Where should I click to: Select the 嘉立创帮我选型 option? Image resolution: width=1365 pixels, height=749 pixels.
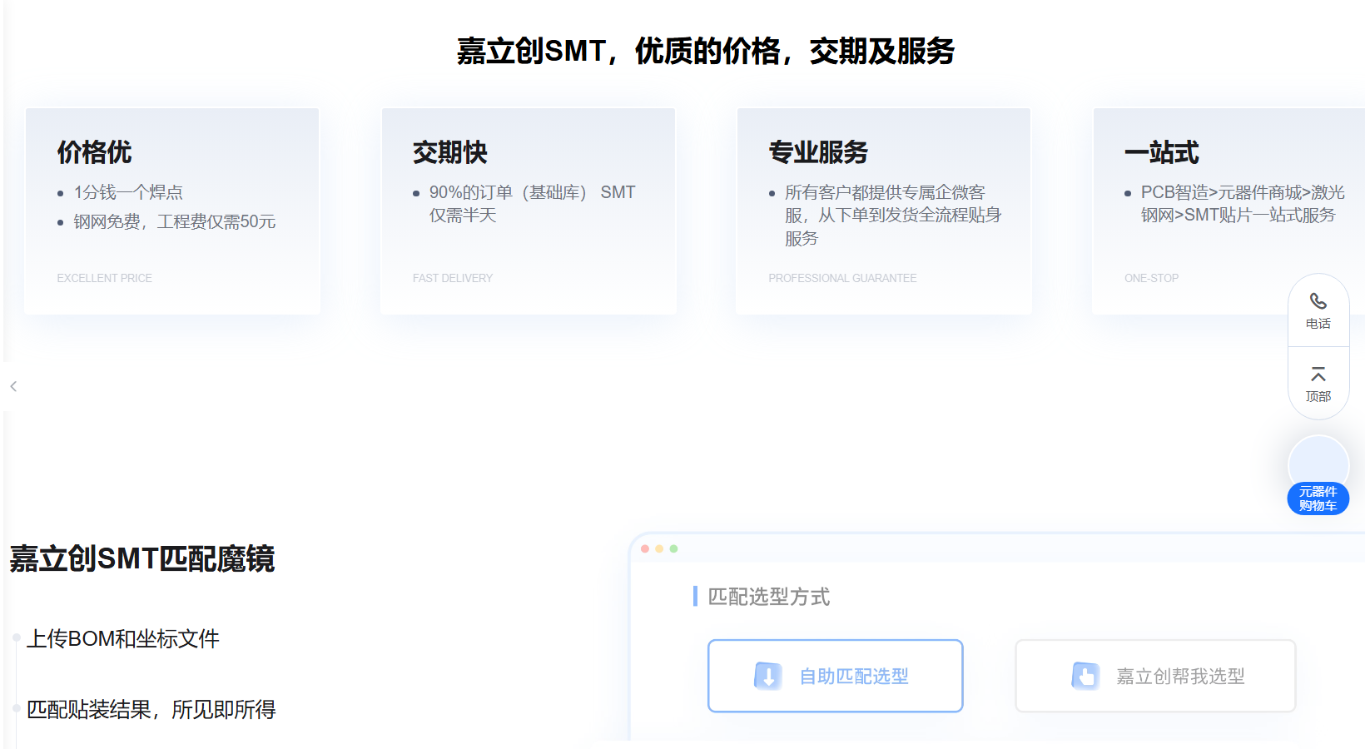pyautogui.click(x=1155, y=676)
